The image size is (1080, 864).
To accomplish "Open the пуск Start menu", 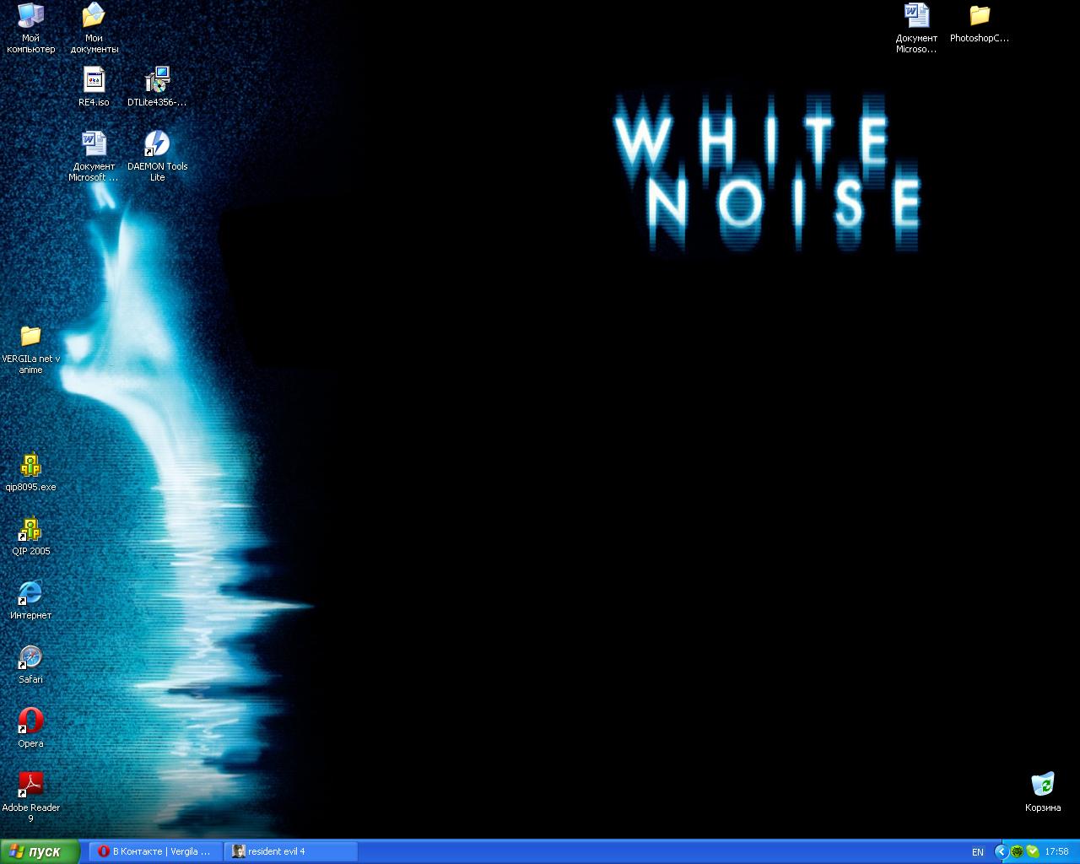I will click(40, 851).
